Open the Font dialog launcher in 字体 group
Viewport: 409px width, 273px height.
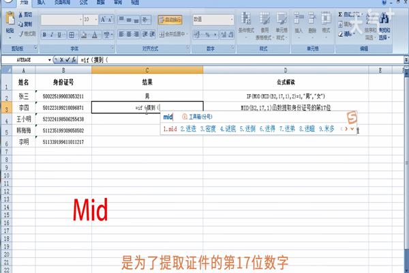pyautogui.click(x=112, y=48)
